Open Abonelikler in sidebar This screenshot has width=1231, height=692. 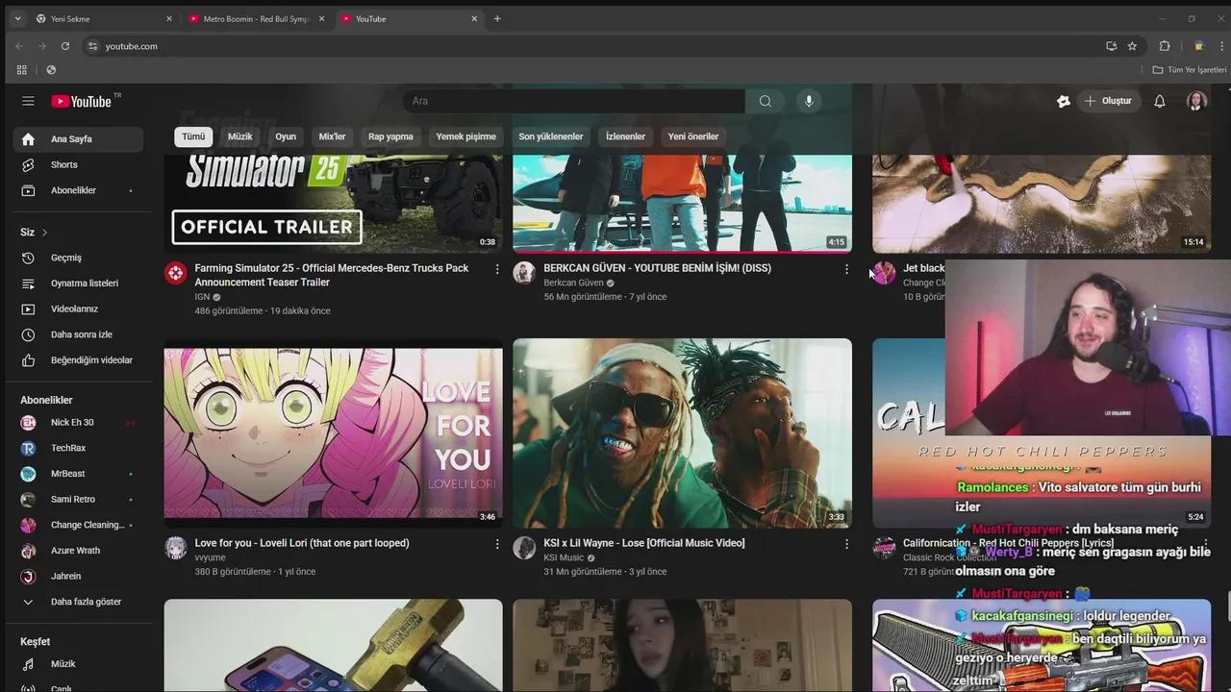(78, 190)
